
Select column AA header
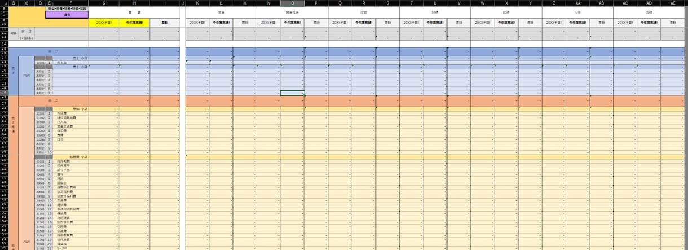pyautogui.click(x=577, y=3)
